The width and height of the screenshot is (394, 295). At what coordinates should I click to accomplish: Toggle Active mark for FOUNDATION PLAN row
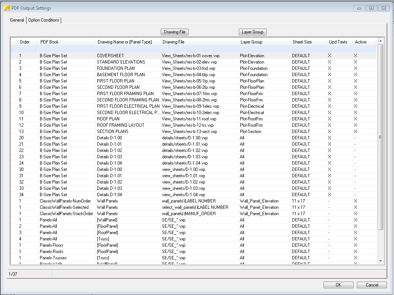point(355,68)
